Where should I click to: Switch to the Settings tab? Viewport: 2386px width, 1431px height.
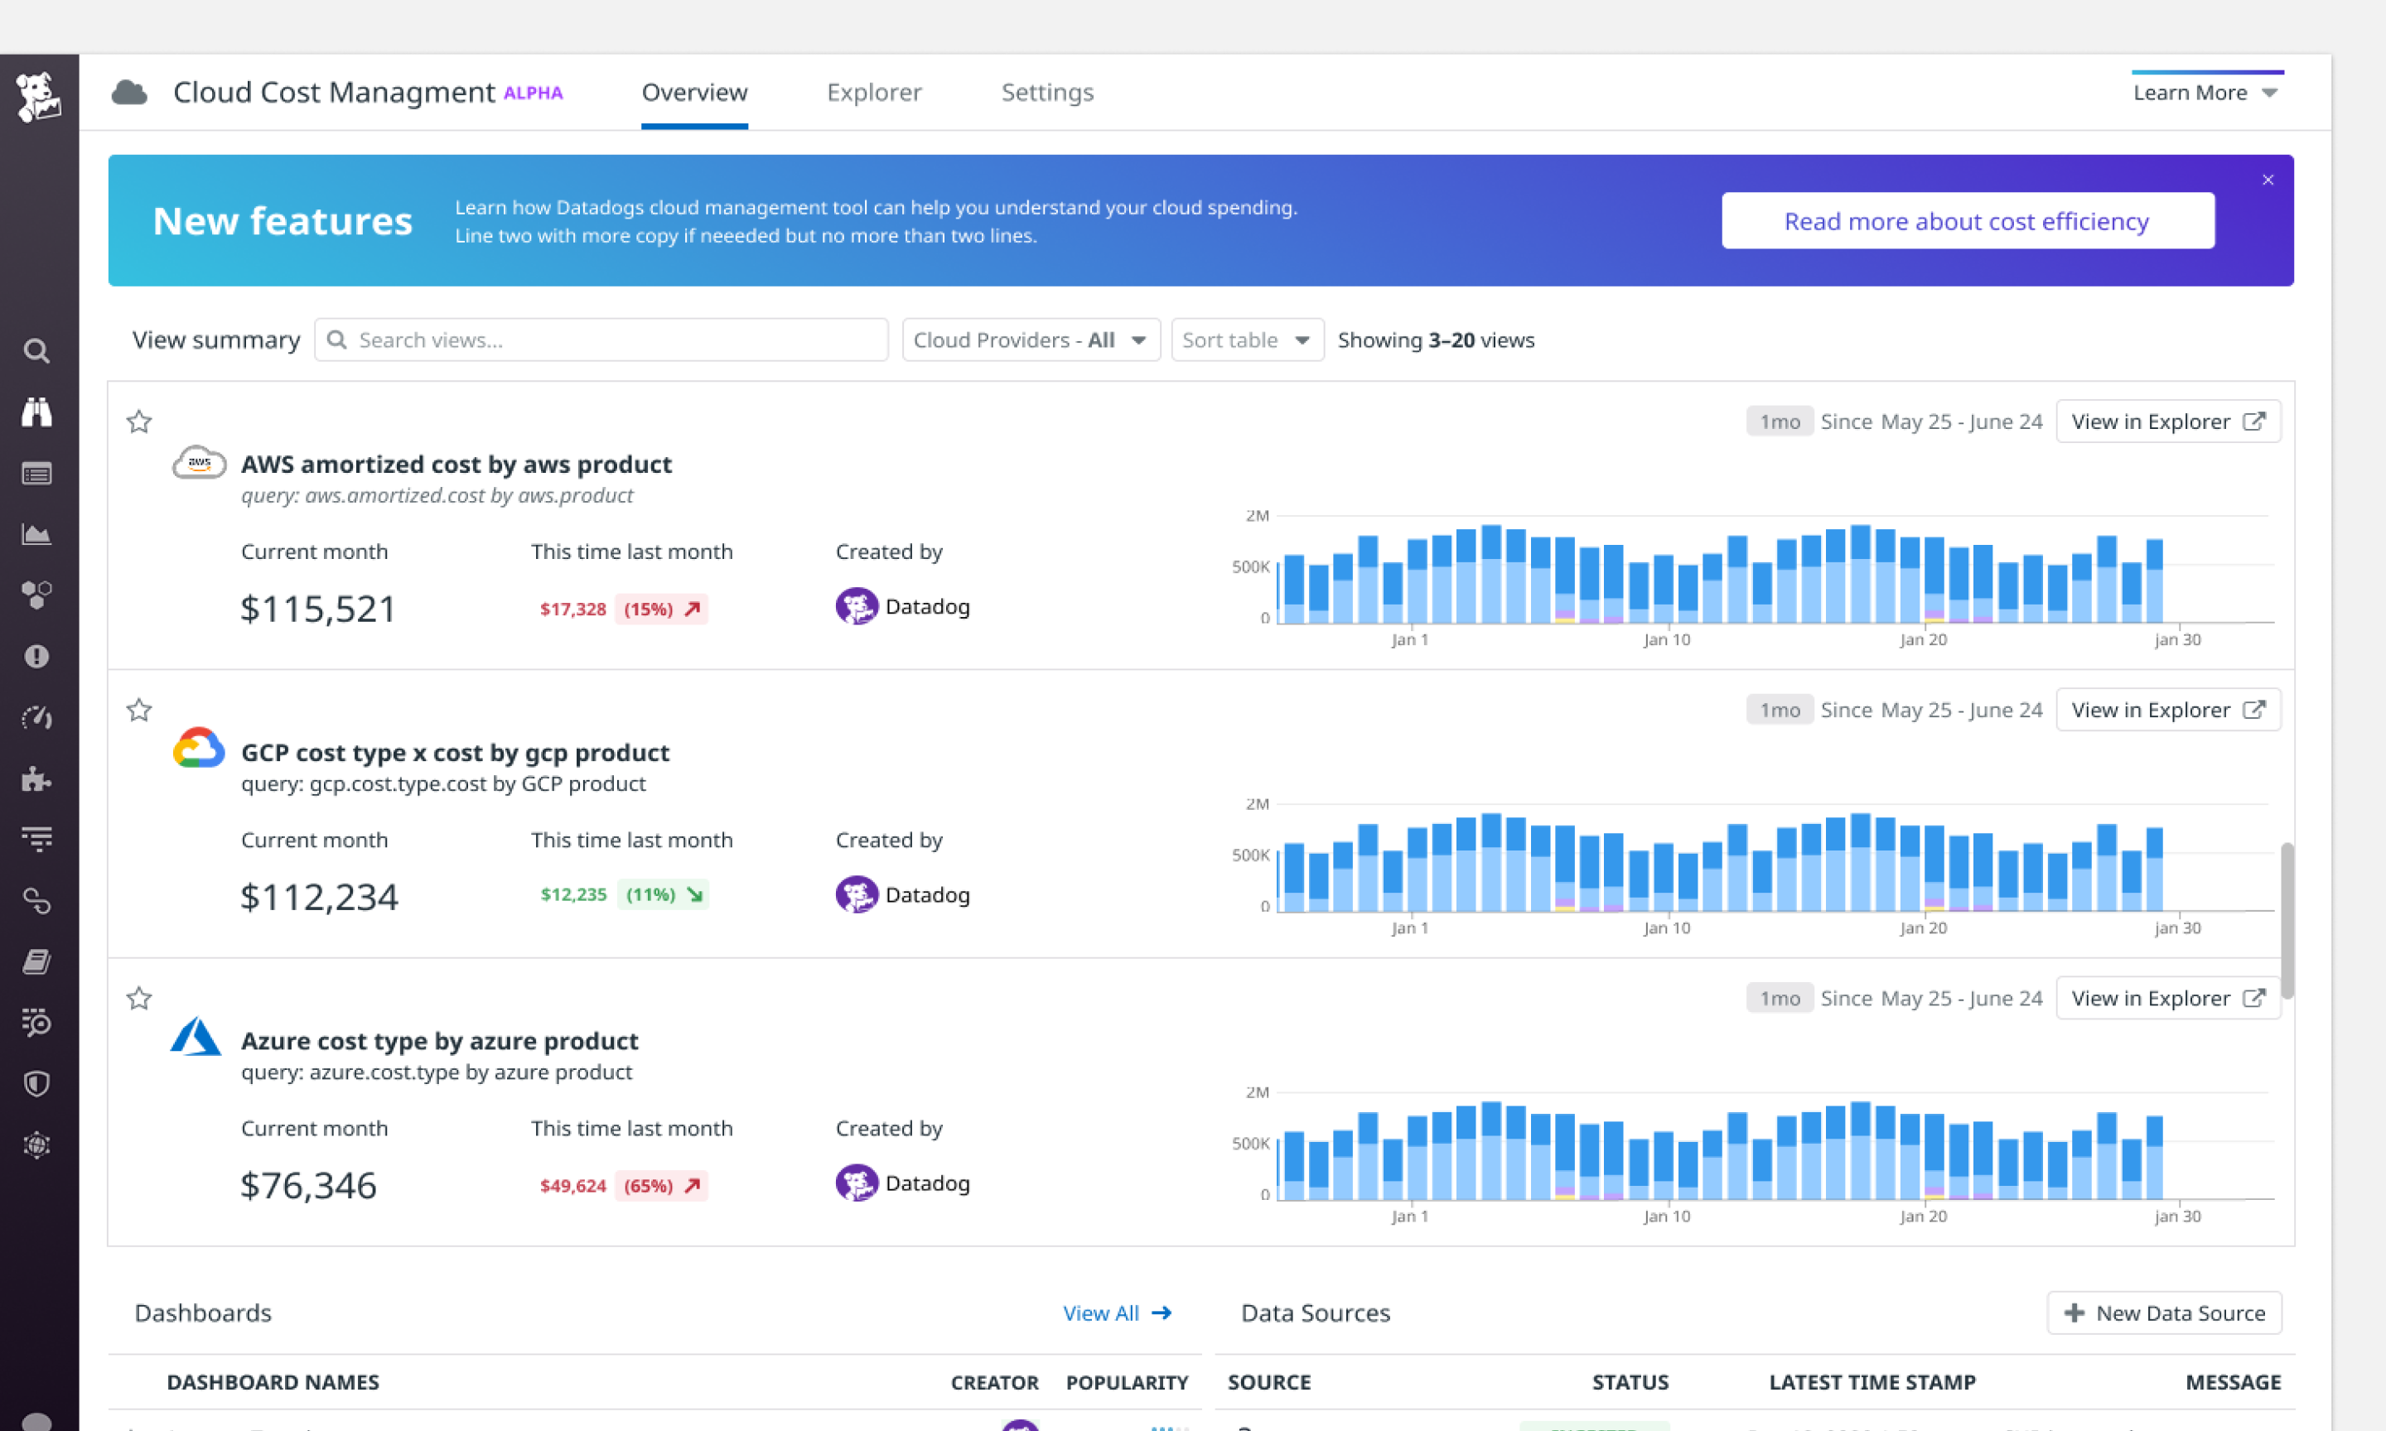(1046, 93)
